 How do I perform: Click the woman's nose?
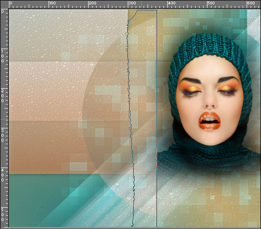pos(210,102)
